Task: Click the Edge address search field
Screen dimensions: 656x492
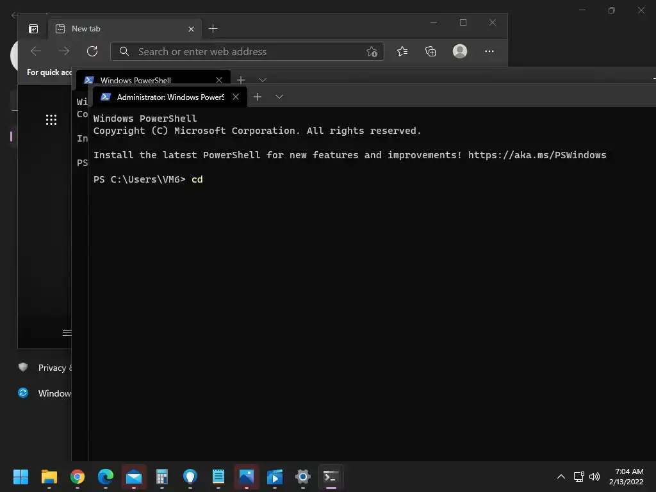Action: tap(247, 51)
